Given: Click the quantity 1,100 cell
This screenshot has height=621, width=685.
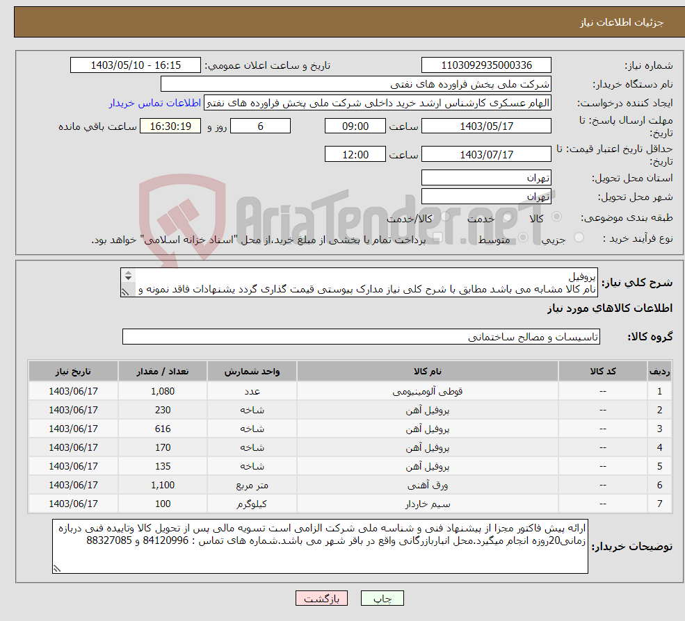Looking at the screenshot, I should (x=163, y=486).
